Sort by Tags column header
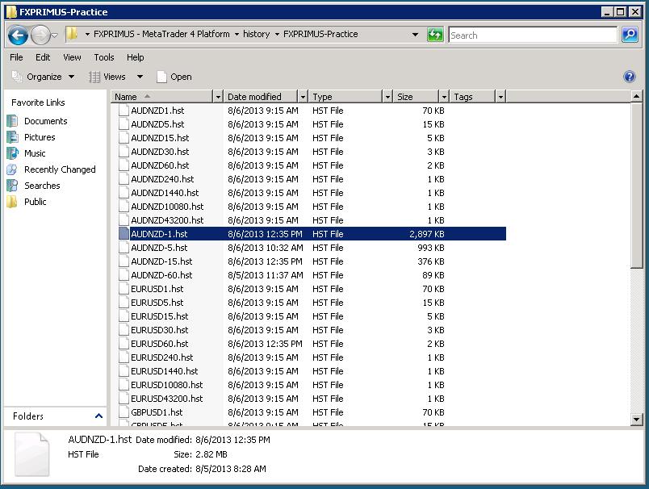Screen dimensions: 649x489 (473, 97)
